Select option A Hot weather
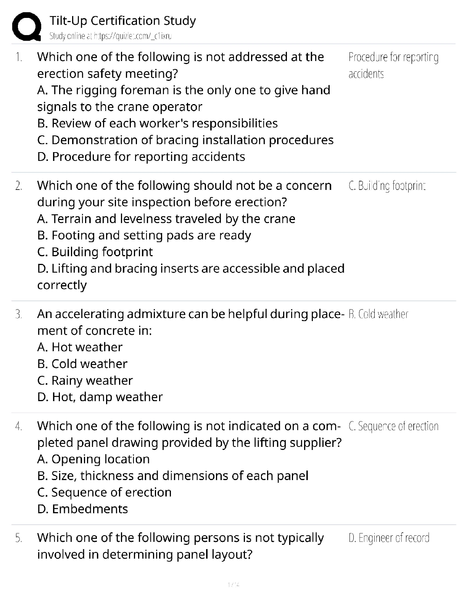Screen dimensions: 467x604 [x=80, y=347]
